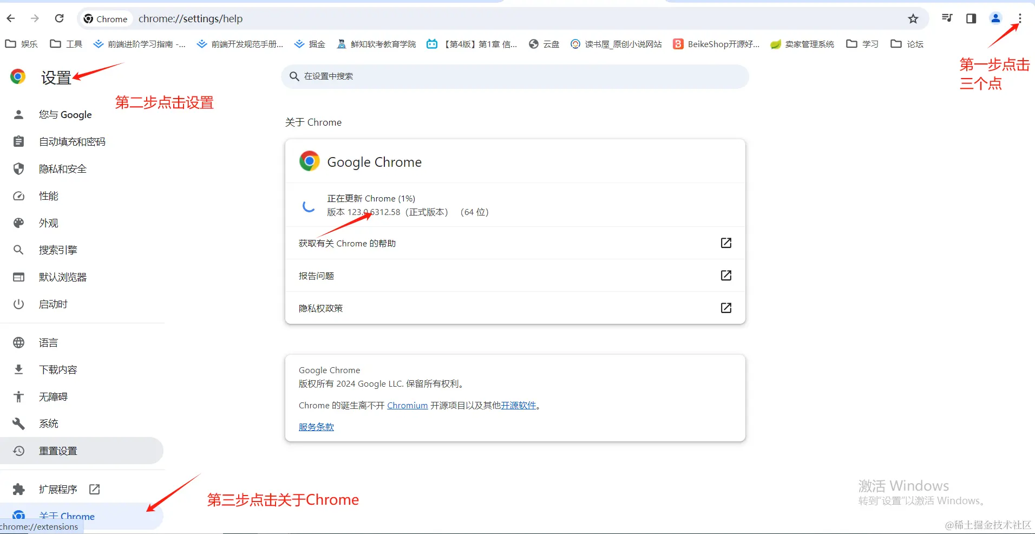Open the 服务条款 link

point(316,427)
